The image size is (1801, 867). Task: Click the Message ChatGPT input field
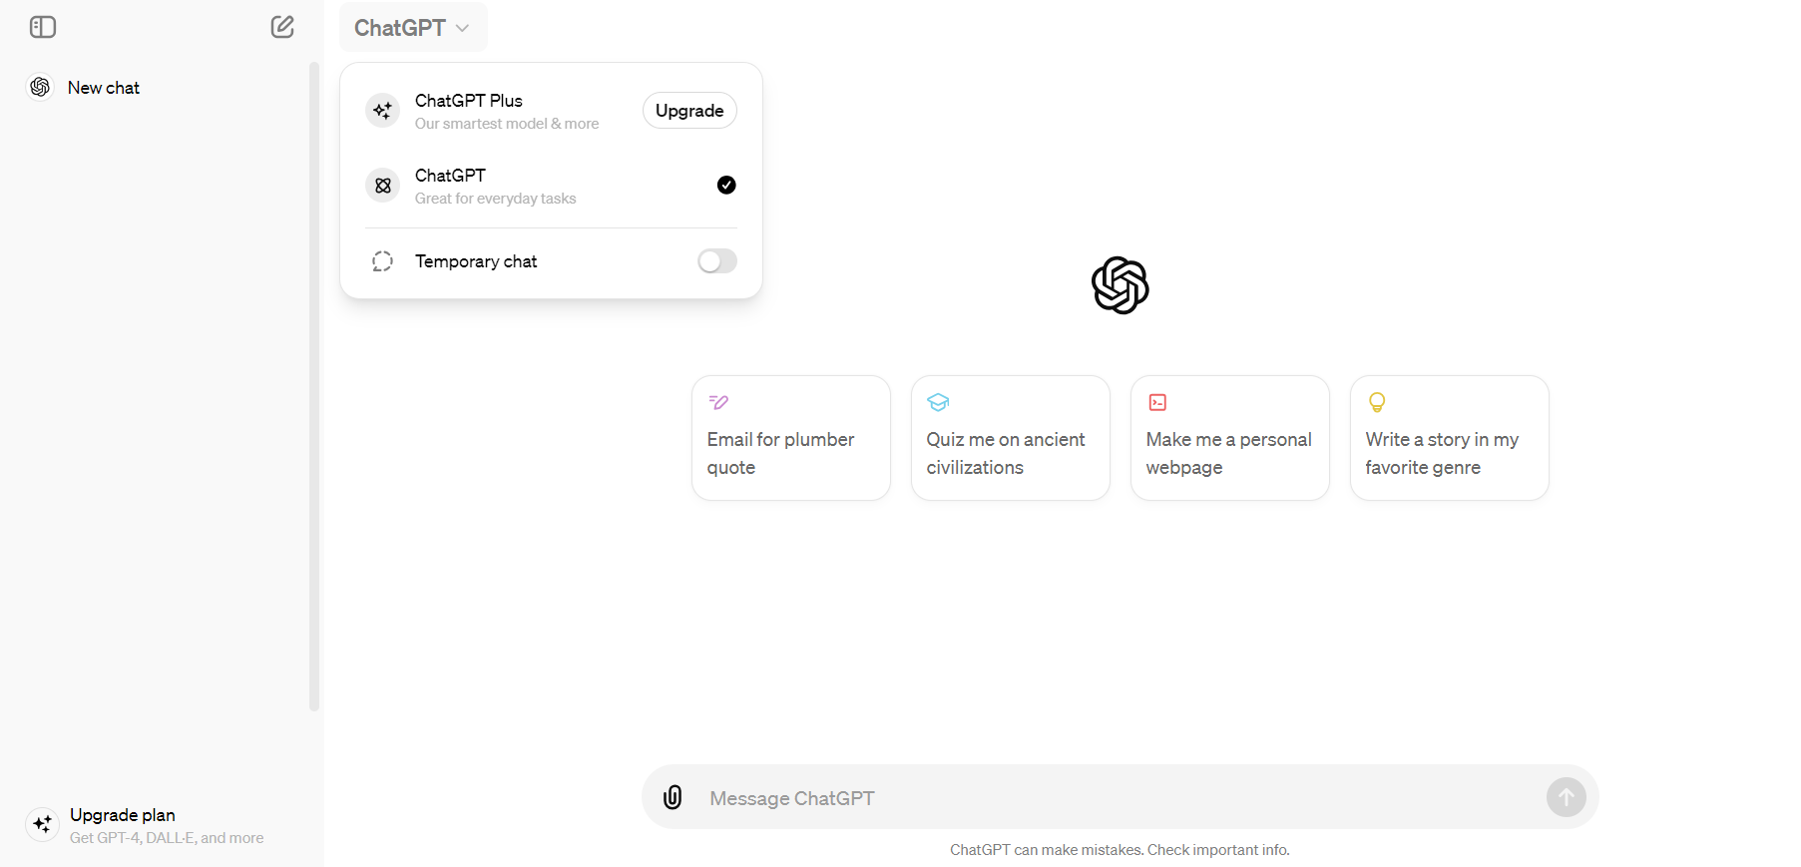click(x=1118, y=798)
